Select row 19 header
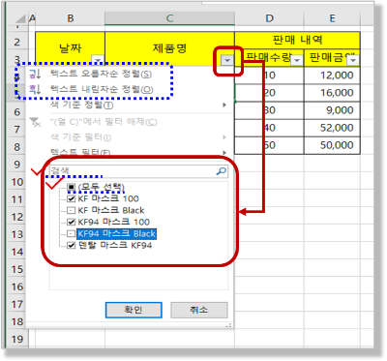387x361 pixels. coord(17,339)
